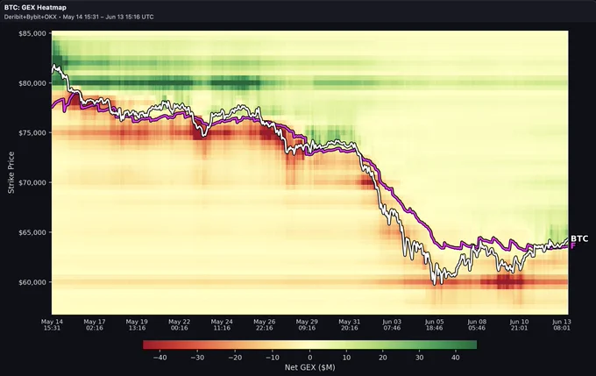
Task: Click the -30 colorbar tick label
Action: (197, 358)
